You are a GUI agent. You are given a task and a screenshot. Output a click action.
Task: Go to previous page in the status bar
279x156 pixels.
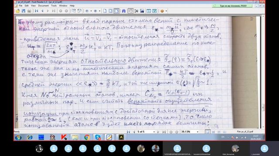pos(134,132)
